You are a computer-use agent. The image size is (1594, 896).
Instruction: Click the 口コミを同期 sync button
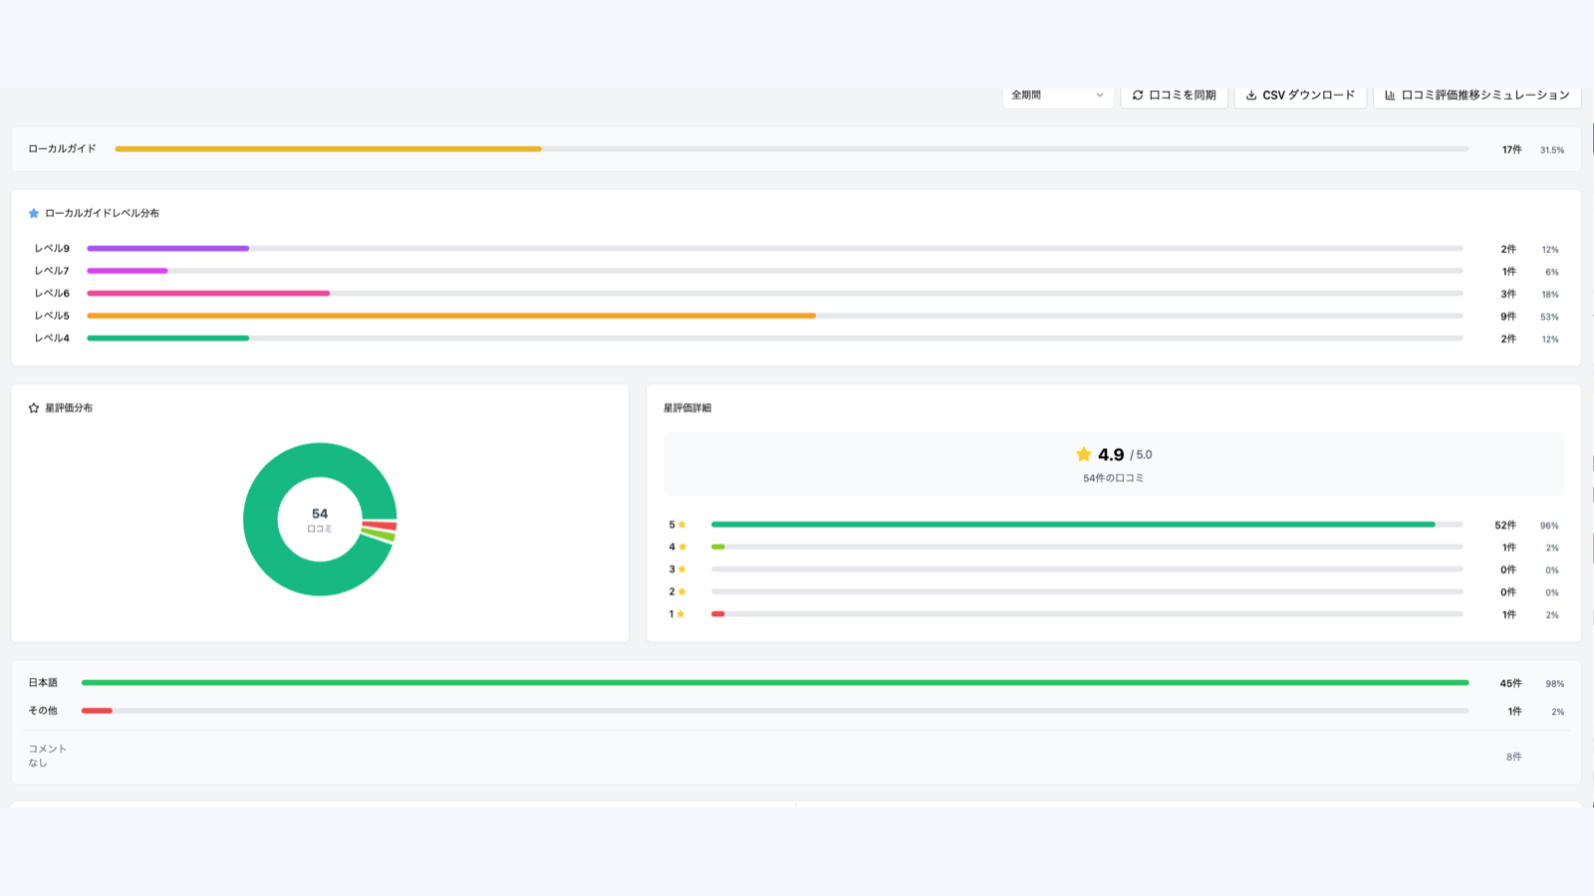pos(1174,96)
